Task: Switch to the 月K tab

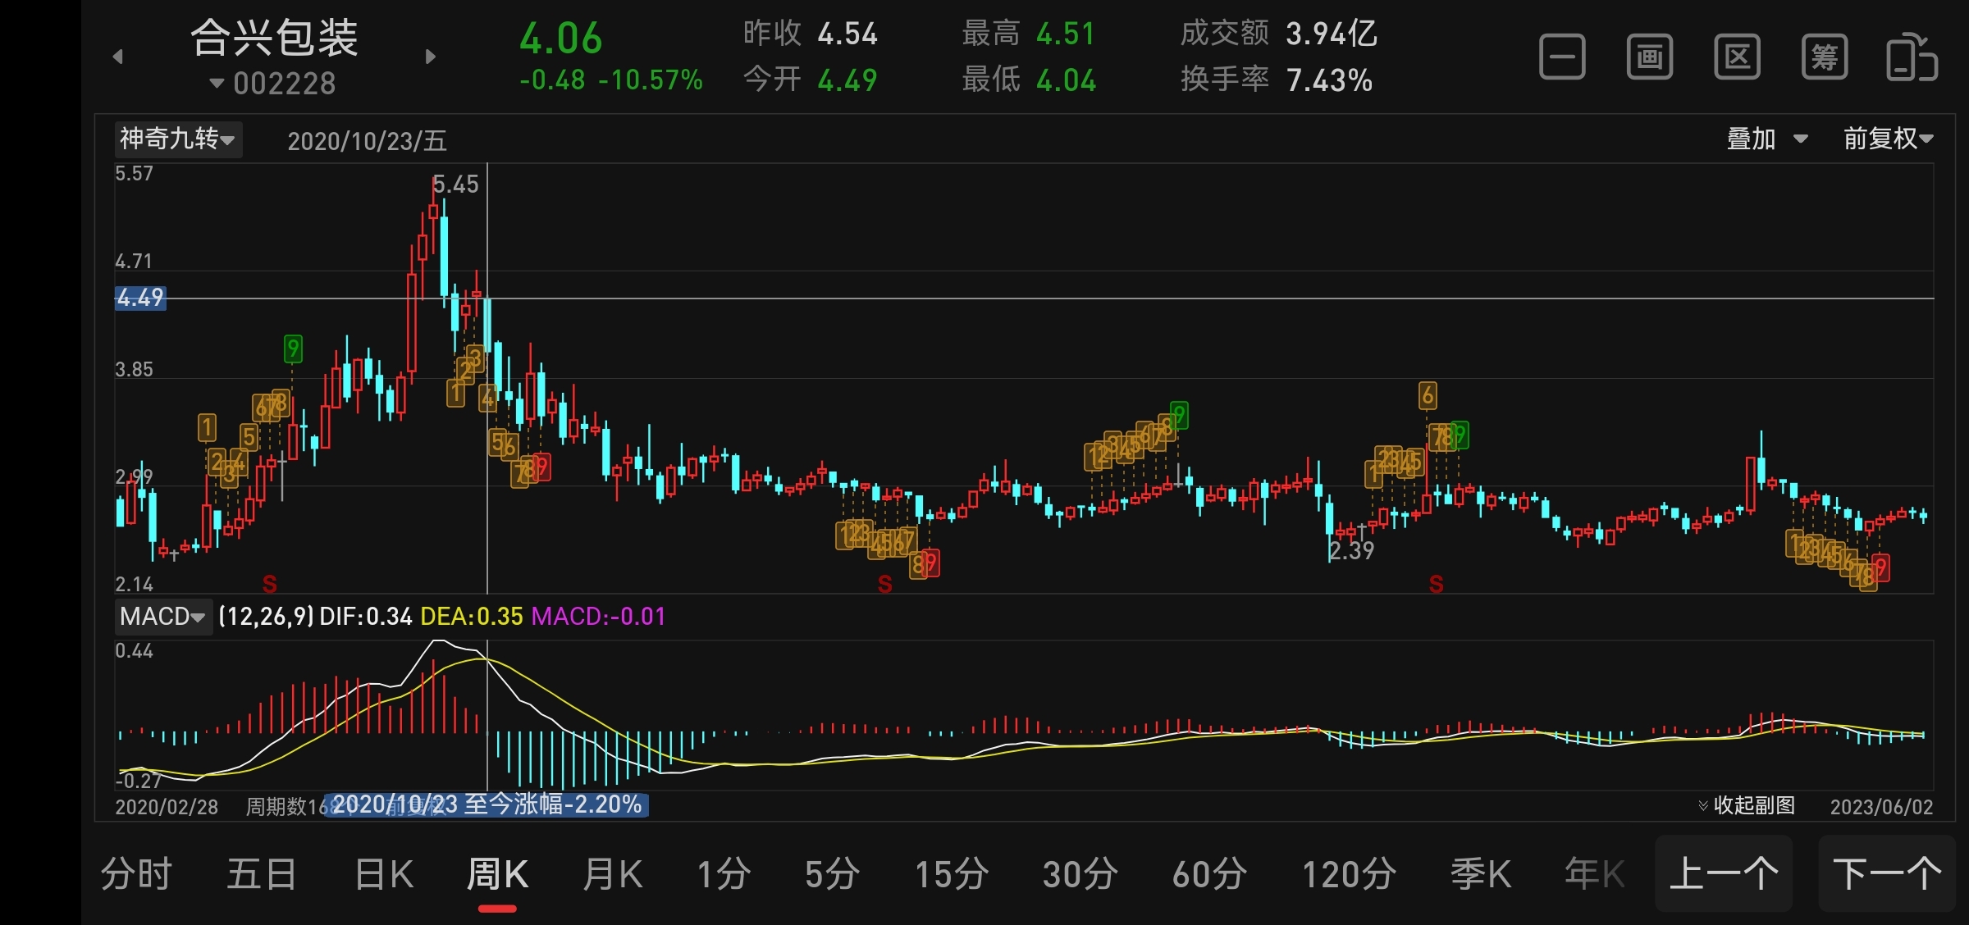Action: pos(612,874)
